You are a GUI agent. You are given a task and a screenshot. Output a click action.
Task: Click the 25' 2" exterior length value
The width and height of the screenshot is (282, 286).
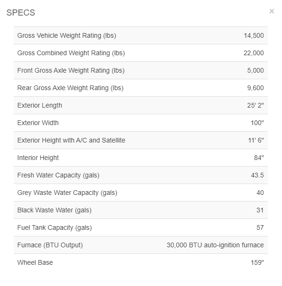pyautogui.click(x=256, y=105)
